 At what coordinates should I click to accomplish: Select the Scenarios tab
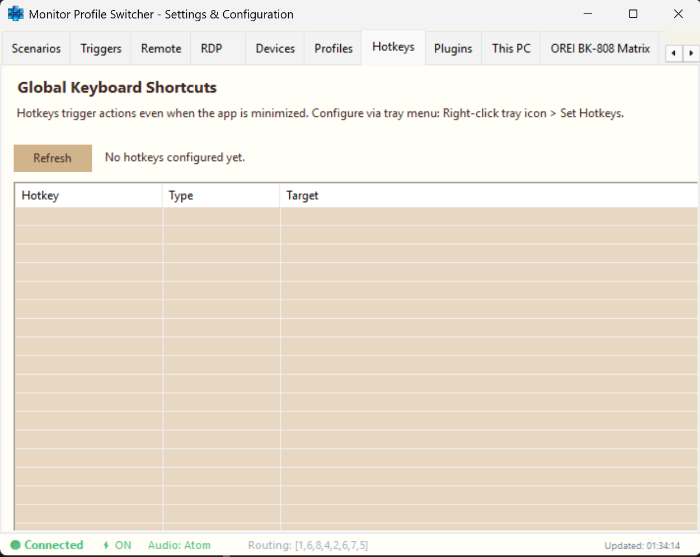(x=35, y=48)
